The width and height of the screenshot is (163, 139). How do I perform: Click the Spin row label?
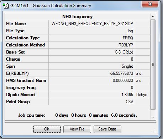point(11,66)
